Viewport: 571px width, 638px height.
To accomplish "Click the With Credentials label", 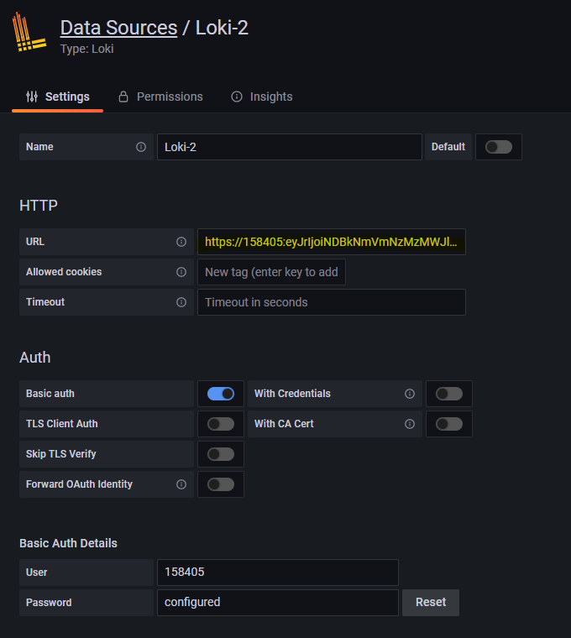I will pos(292,394).
